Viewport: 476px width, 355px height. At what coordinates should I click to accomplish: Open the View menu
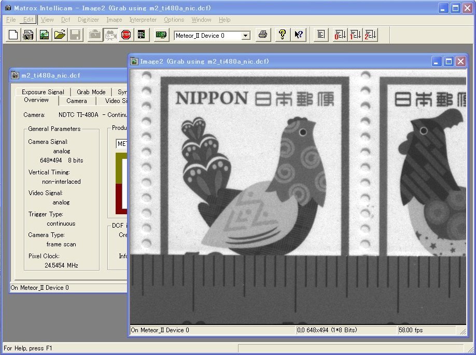(47, 20)
